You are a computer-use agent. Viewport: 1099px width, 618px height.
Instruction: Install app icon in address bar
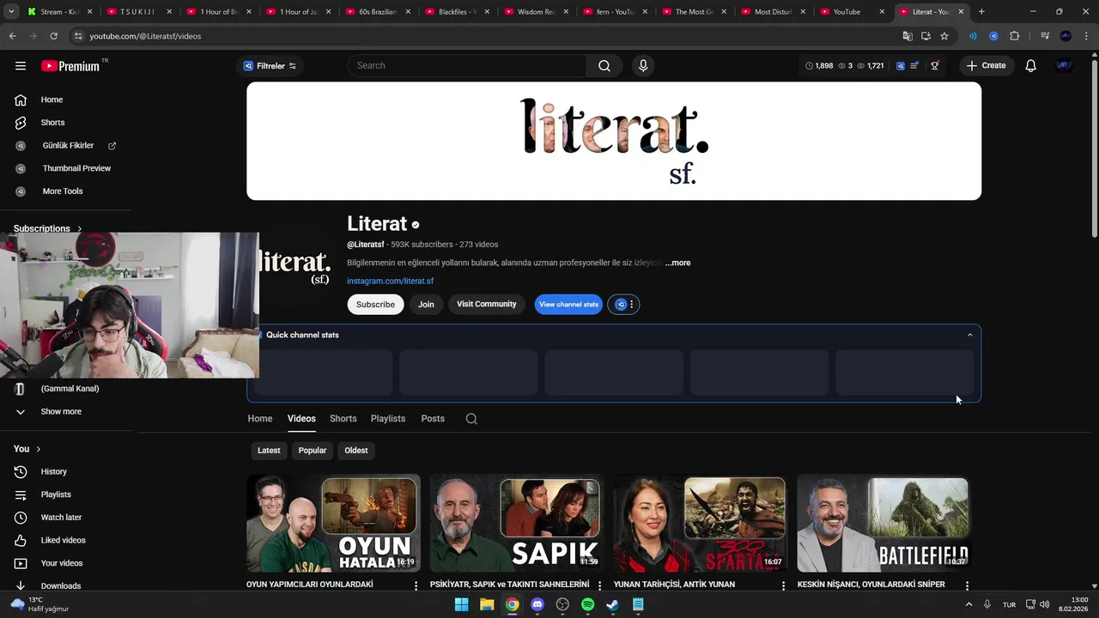(926, 36)
